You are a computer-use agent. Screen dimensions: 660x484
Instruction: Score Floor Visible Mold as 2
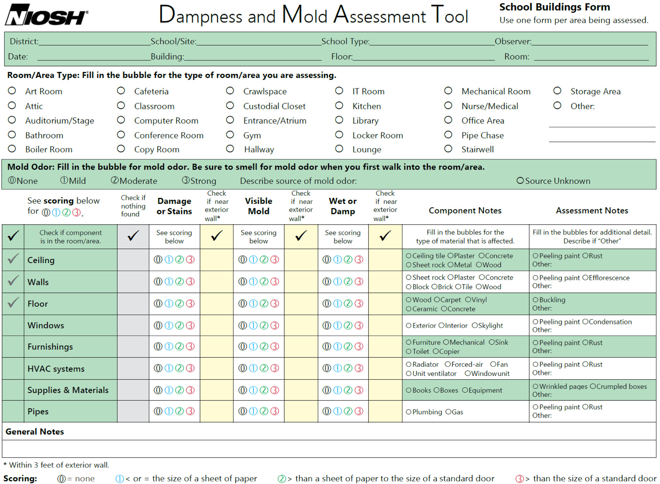(x=264, y=303)
